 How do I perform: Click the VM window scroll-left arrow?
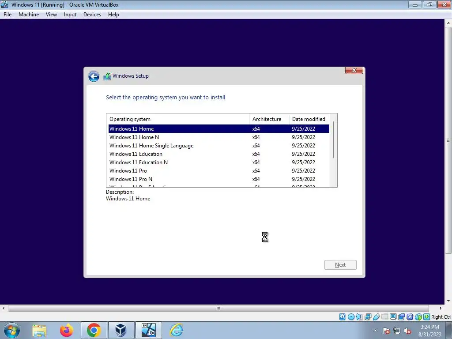[4, 308]
